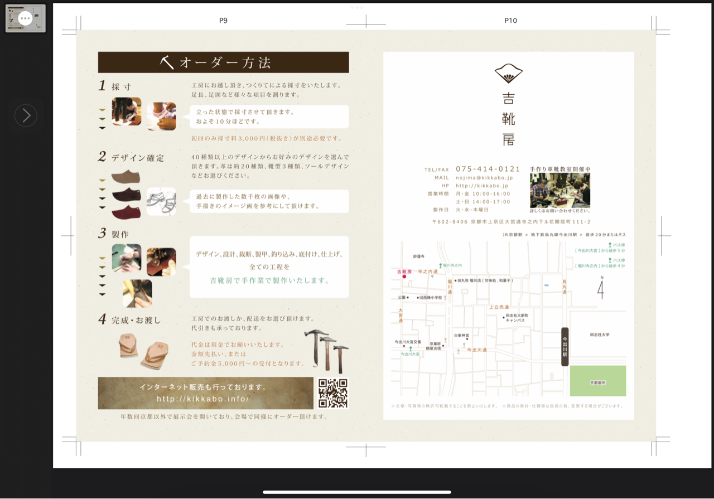Click the text 代金は現金でお願いいたします。
The width and height of the screenshot is (714, 499).
tap(238, 345)
